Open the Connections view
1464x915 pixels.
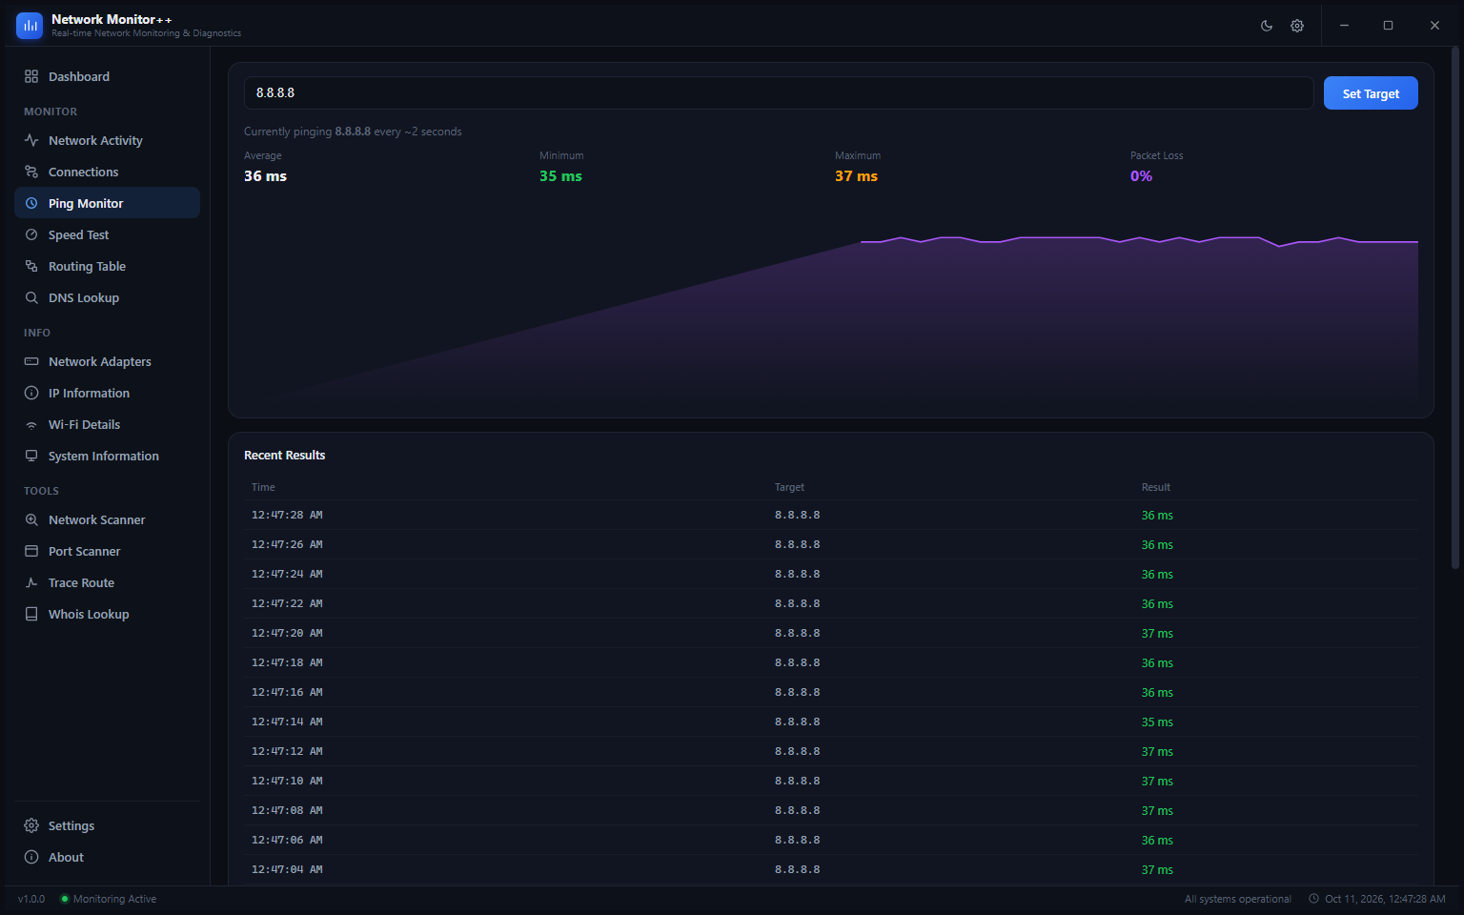click(107, 172)
